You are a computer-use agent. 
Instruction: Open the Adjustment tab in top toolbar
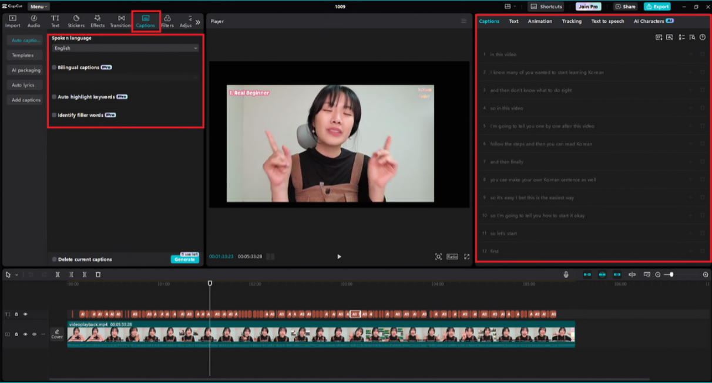pyautogui.click(x=186, y=22)
